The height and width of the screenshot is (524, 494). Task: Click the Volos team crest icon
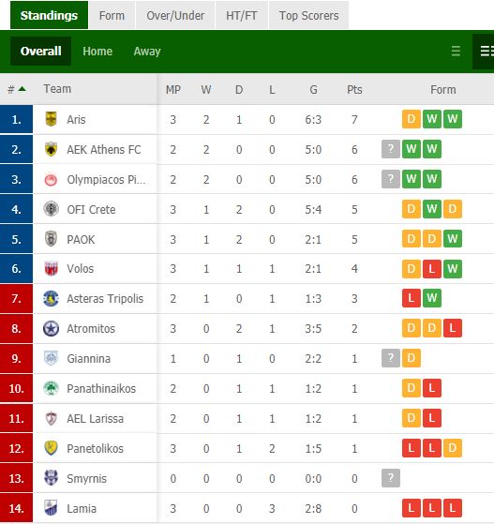[51, 268]
